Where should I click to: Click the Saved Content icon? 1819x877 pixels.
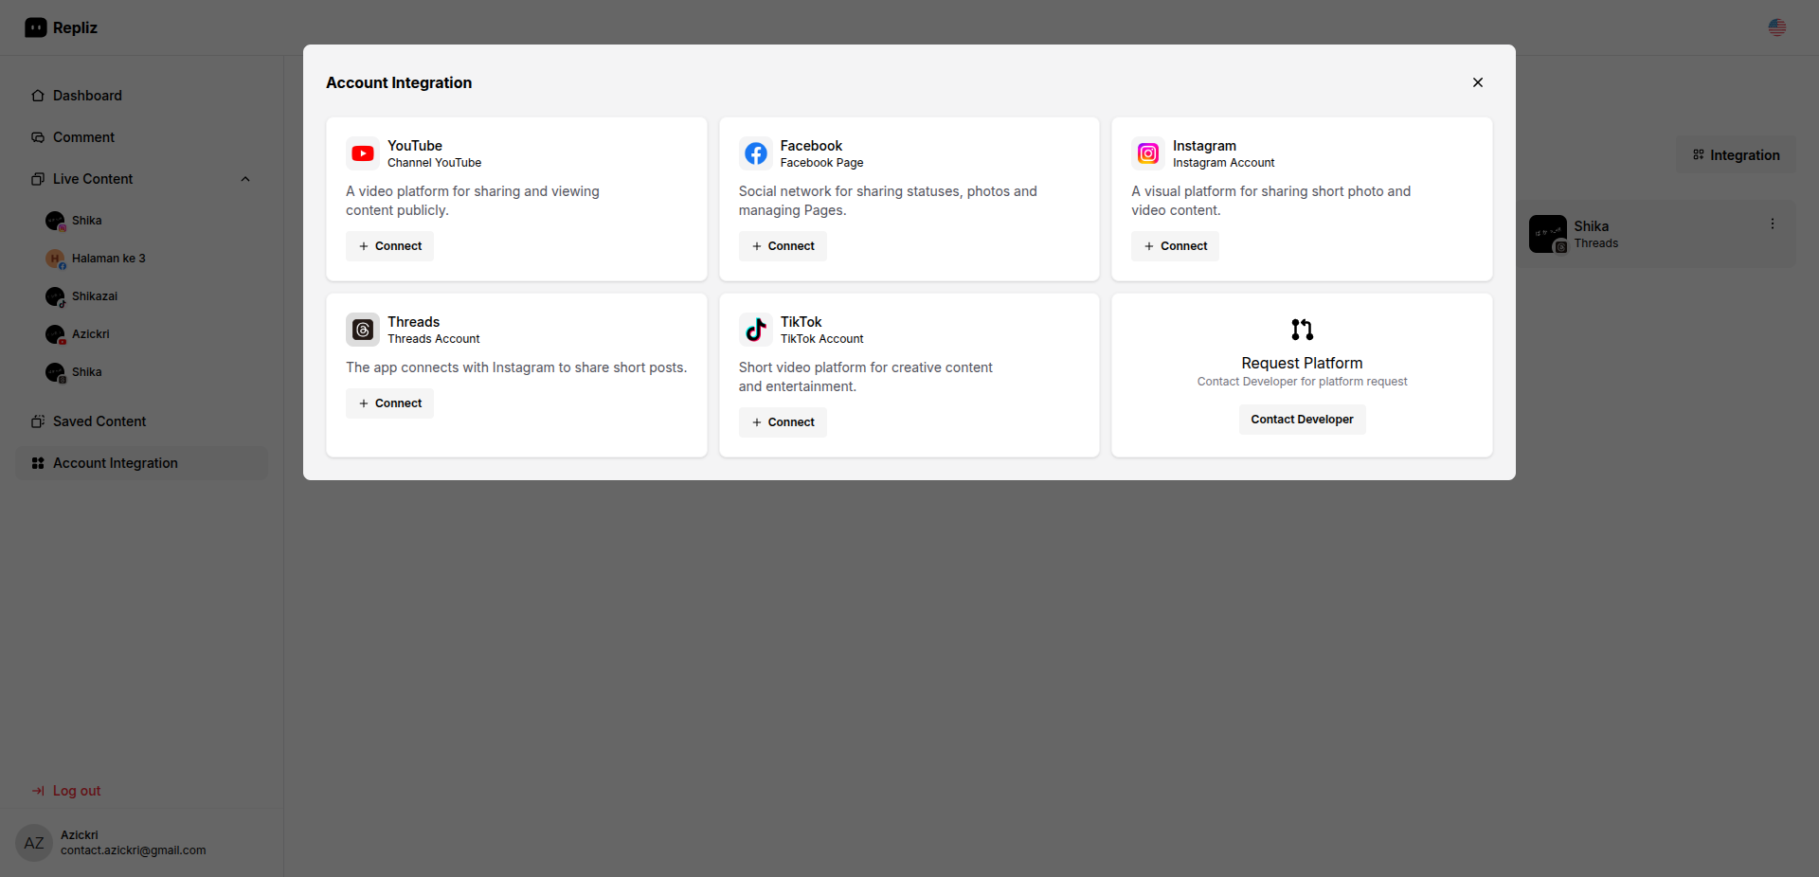pyautogui.click(x=38, y=421)
